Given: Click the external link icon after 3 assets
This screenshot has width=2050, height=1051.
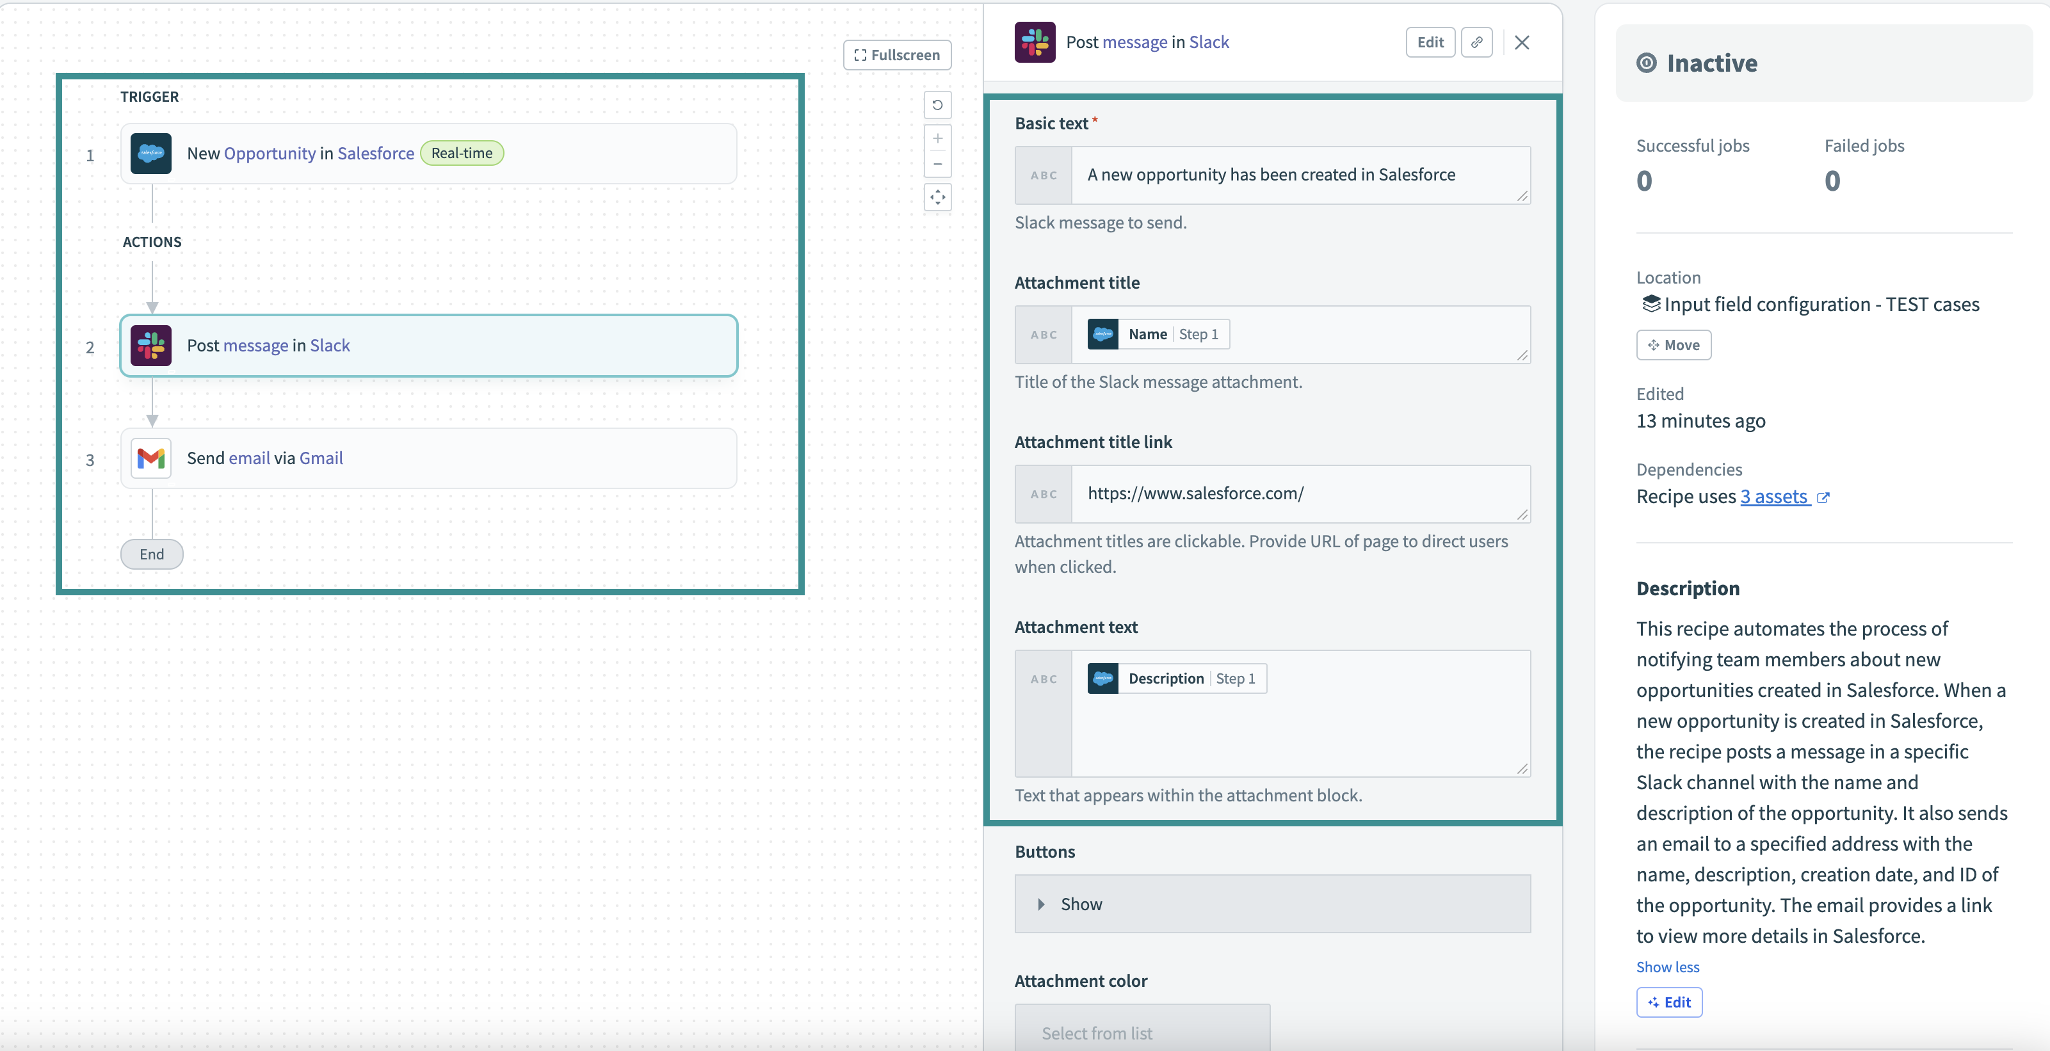Looking at the screenshot, I should (1822, 497).
